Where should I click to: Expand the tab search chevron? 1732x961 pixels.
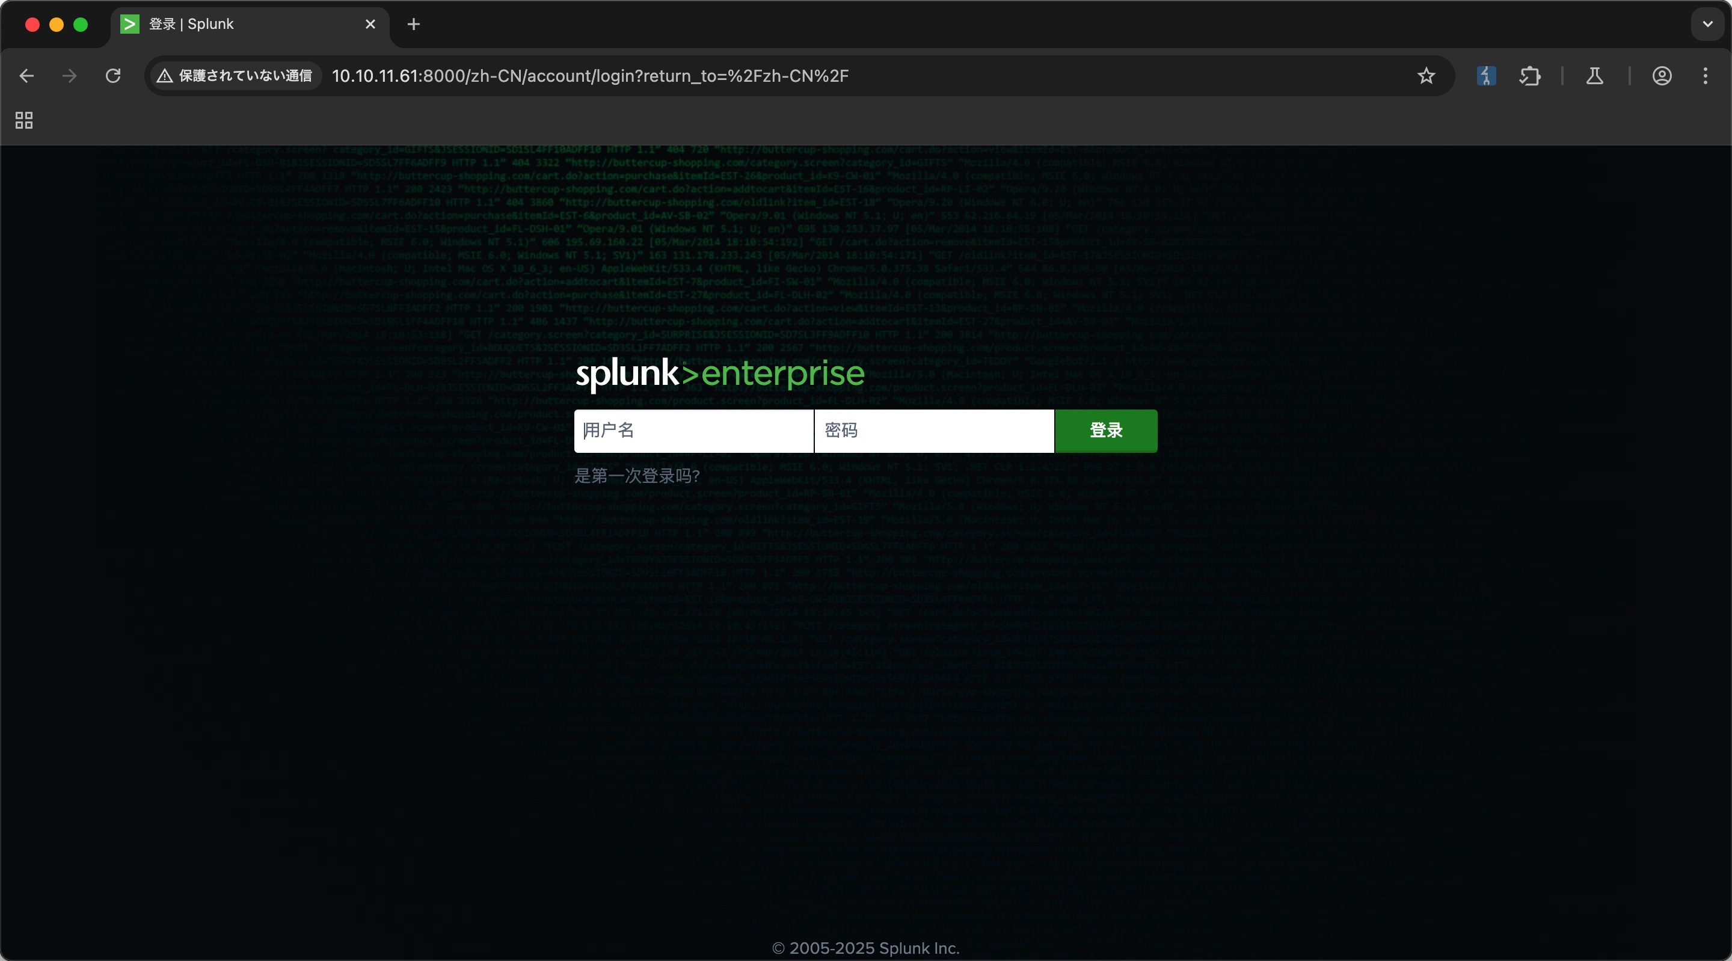[1707, 24]
